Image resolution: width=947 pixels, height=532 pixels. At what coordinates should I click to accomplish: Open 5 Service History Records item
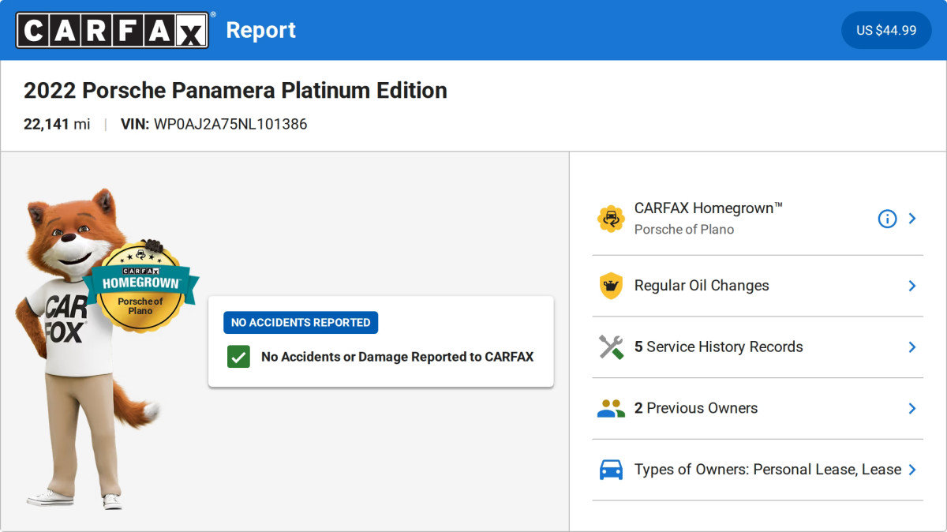(x=758, y=347)
